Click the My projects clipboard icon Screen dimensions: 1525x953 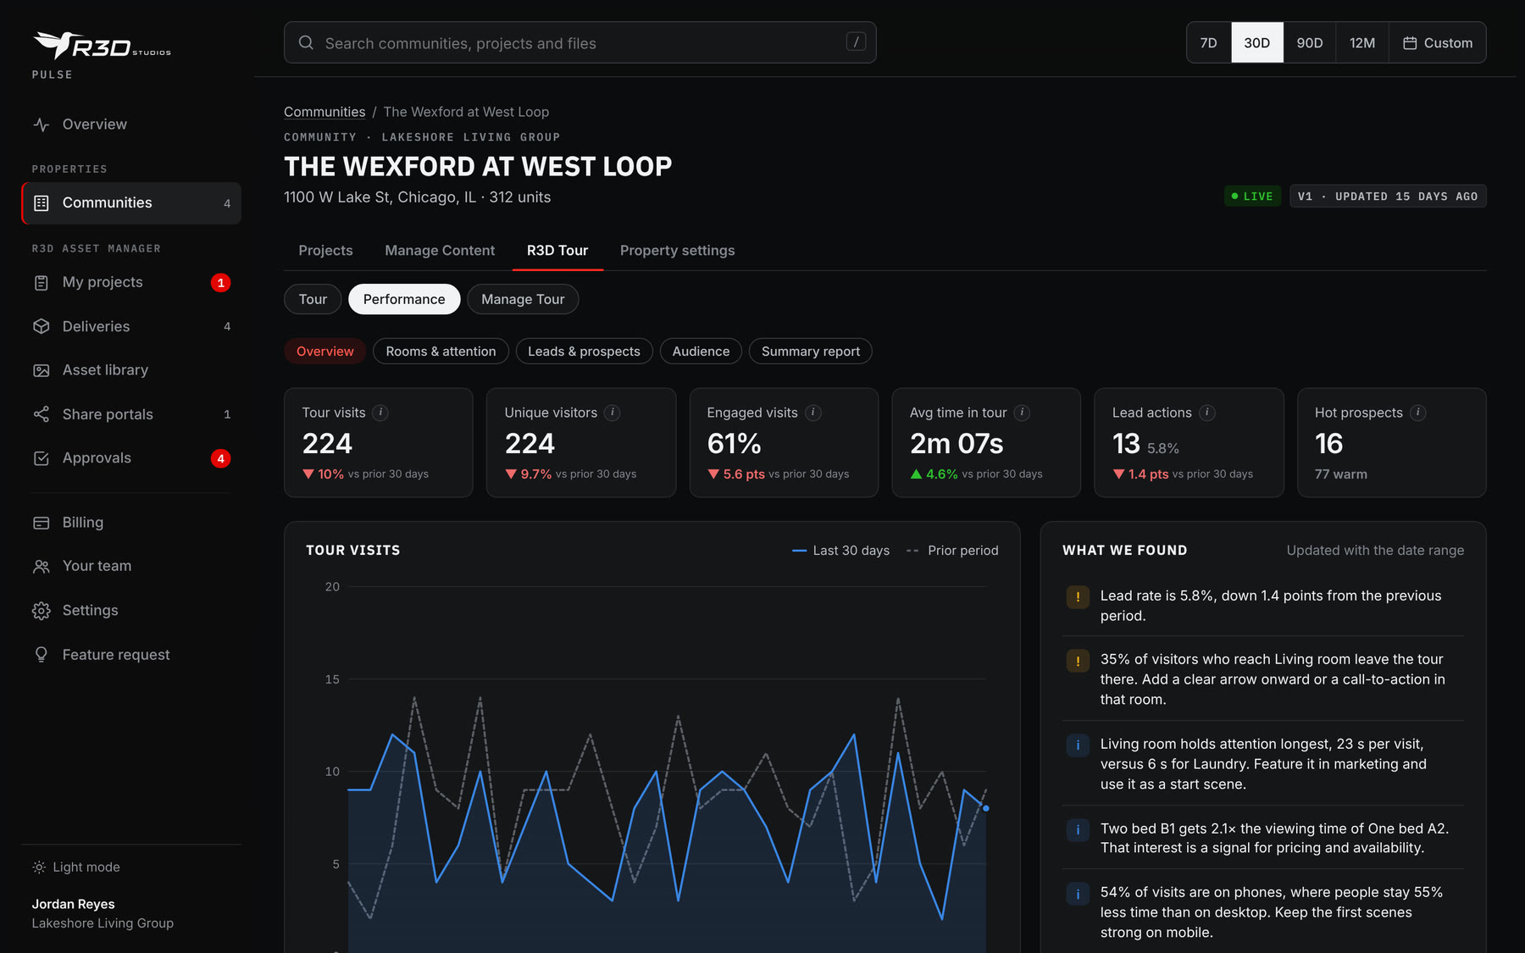[41, 283]
